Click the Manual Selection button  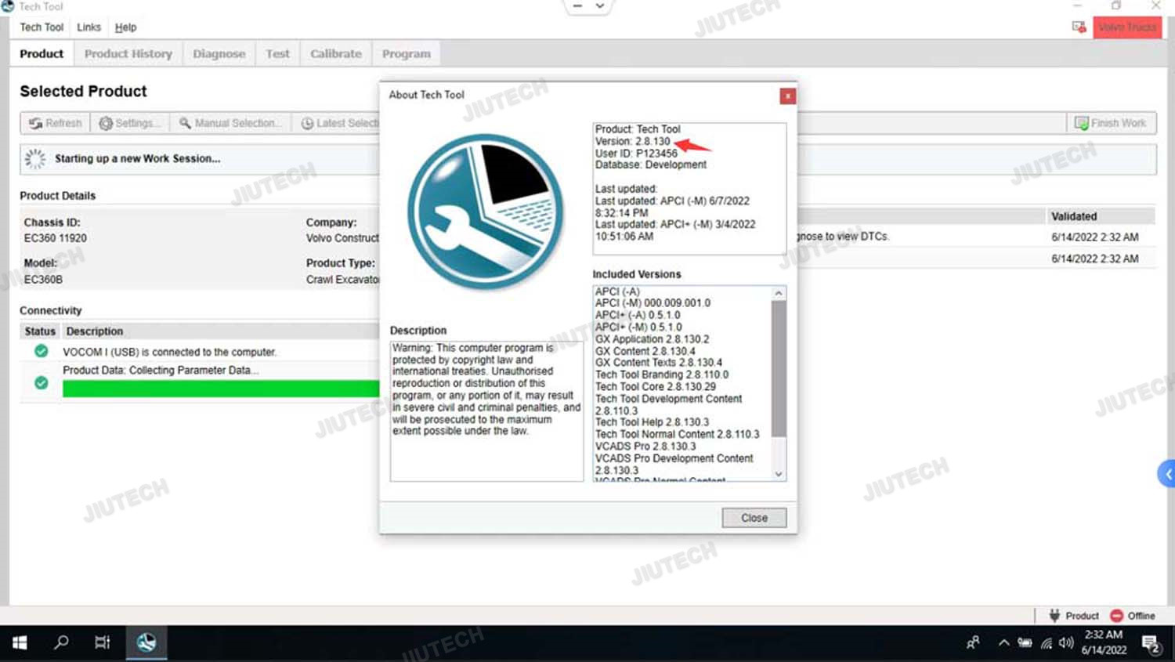[x=229, y=123]
